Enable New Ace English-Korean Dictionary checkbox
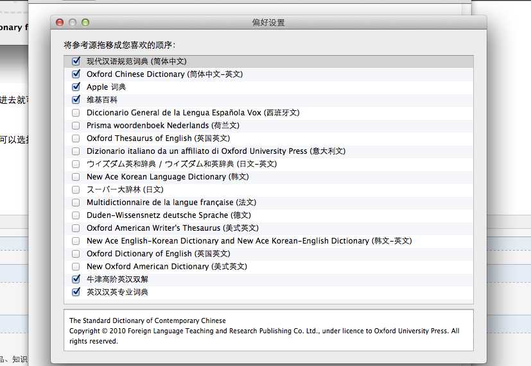531x366 pixels. (x=76, y=241)
